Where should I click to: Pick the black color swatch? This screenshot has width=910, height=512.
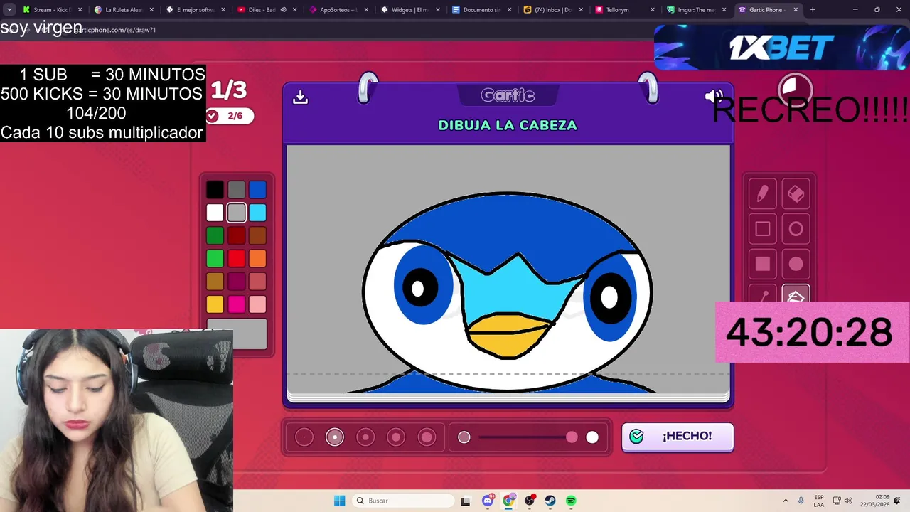(215, 189)
